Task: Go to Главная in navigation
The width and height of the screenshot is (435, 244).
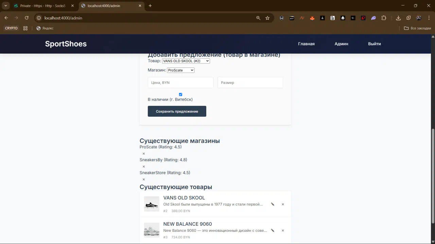Action: pyautogui.click(x=306, y=44)
